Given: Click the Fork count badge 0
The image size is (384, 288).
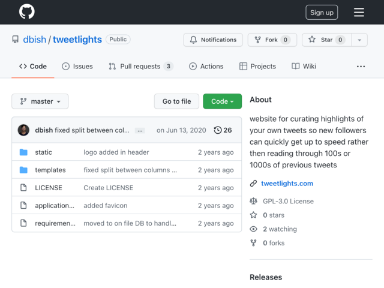Looking at the screenshot, I should click(286, 40).
